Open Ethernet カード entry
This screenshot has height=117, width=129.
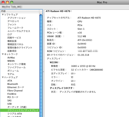[x=16, y=87]
